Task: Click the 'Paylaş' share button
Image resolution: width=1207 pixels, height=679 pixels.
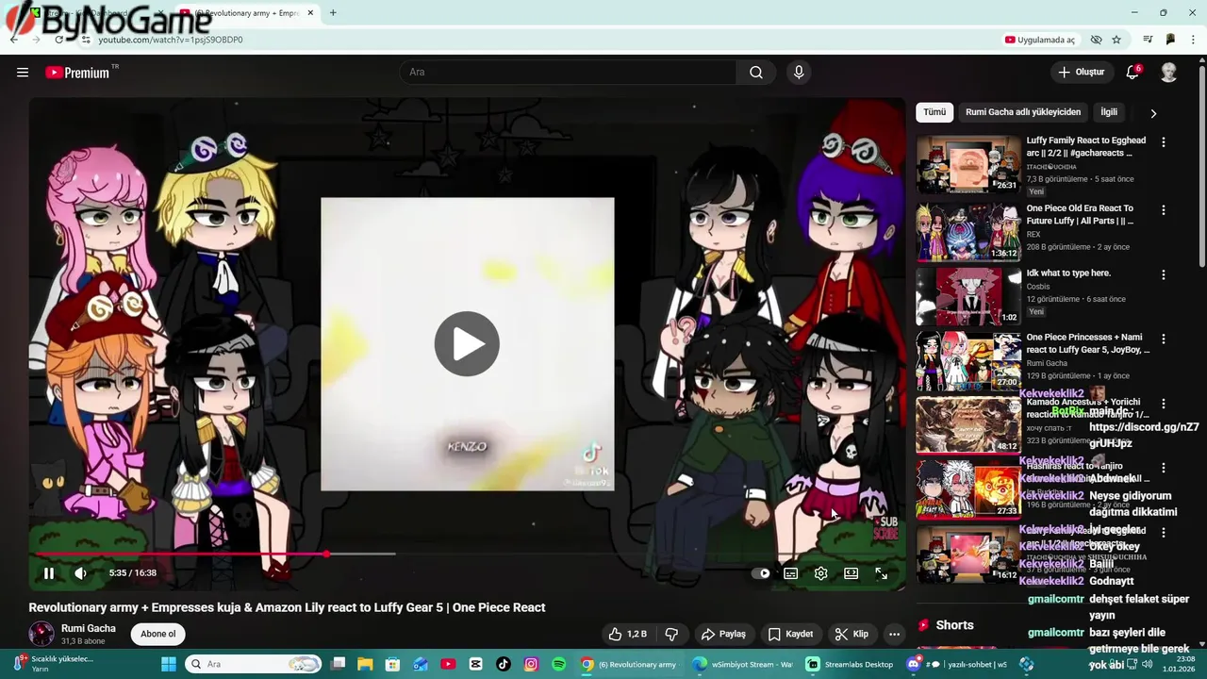Action: [724, 634]
